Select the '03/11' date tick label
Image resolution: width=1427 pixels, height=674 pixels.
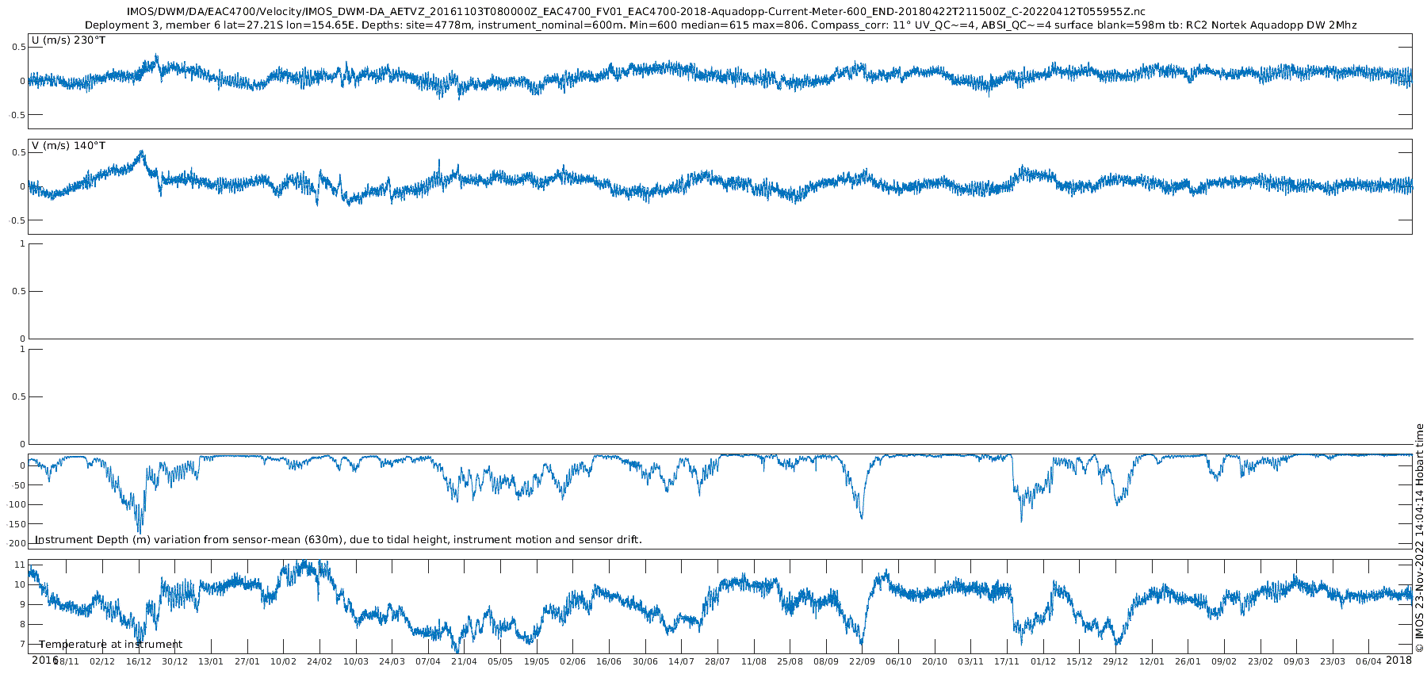pos(971,661)
